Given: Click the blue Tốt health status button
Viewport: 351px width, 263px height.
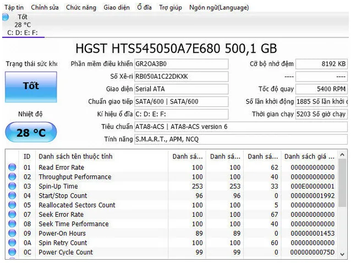Looking at the screenshot, I should [31, 86].
